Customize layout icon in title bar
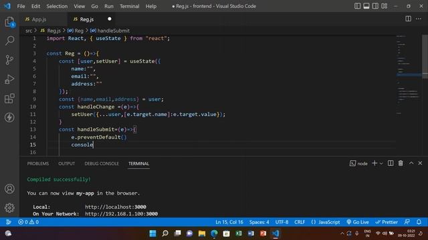The image size is (428, 240). click(385, 6)
